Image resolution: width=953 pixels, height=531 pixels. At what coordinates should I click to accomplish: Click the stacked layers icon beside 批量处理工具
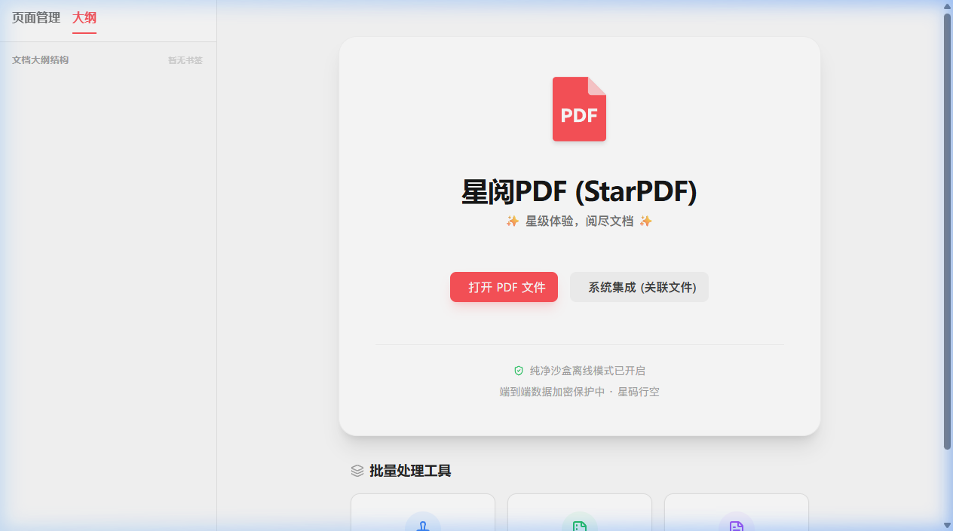(x=357, y=471)
